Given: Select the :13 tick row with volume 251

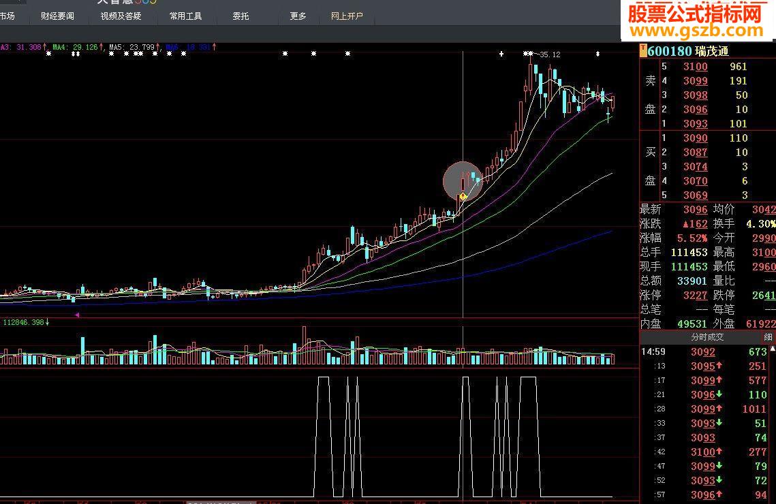Looking at the screenshot, I should (x=704, y=366).
